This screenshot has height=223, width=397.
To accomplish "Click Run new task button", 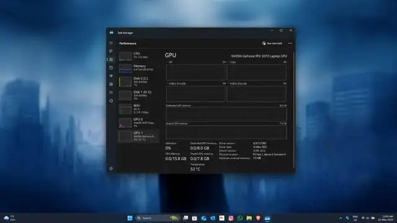I will (272, 43).
